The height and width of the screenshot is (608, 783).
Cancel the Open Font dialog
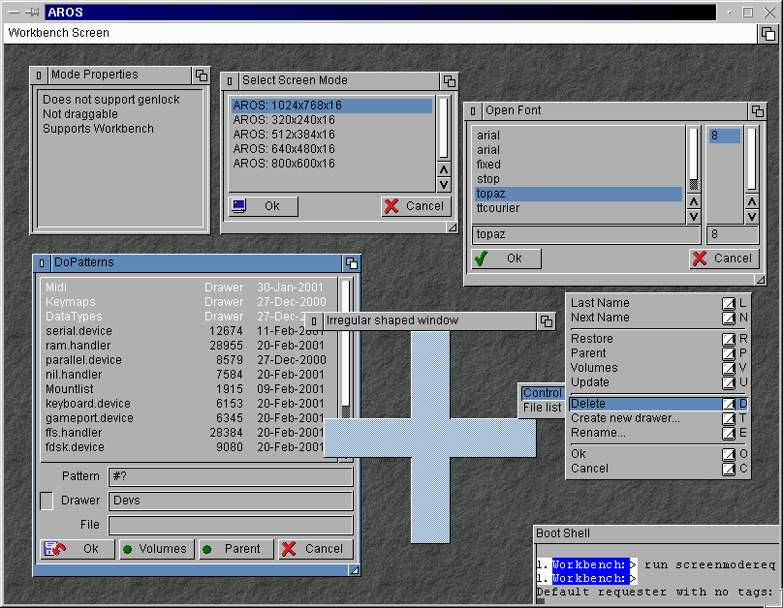coord(725,258)
